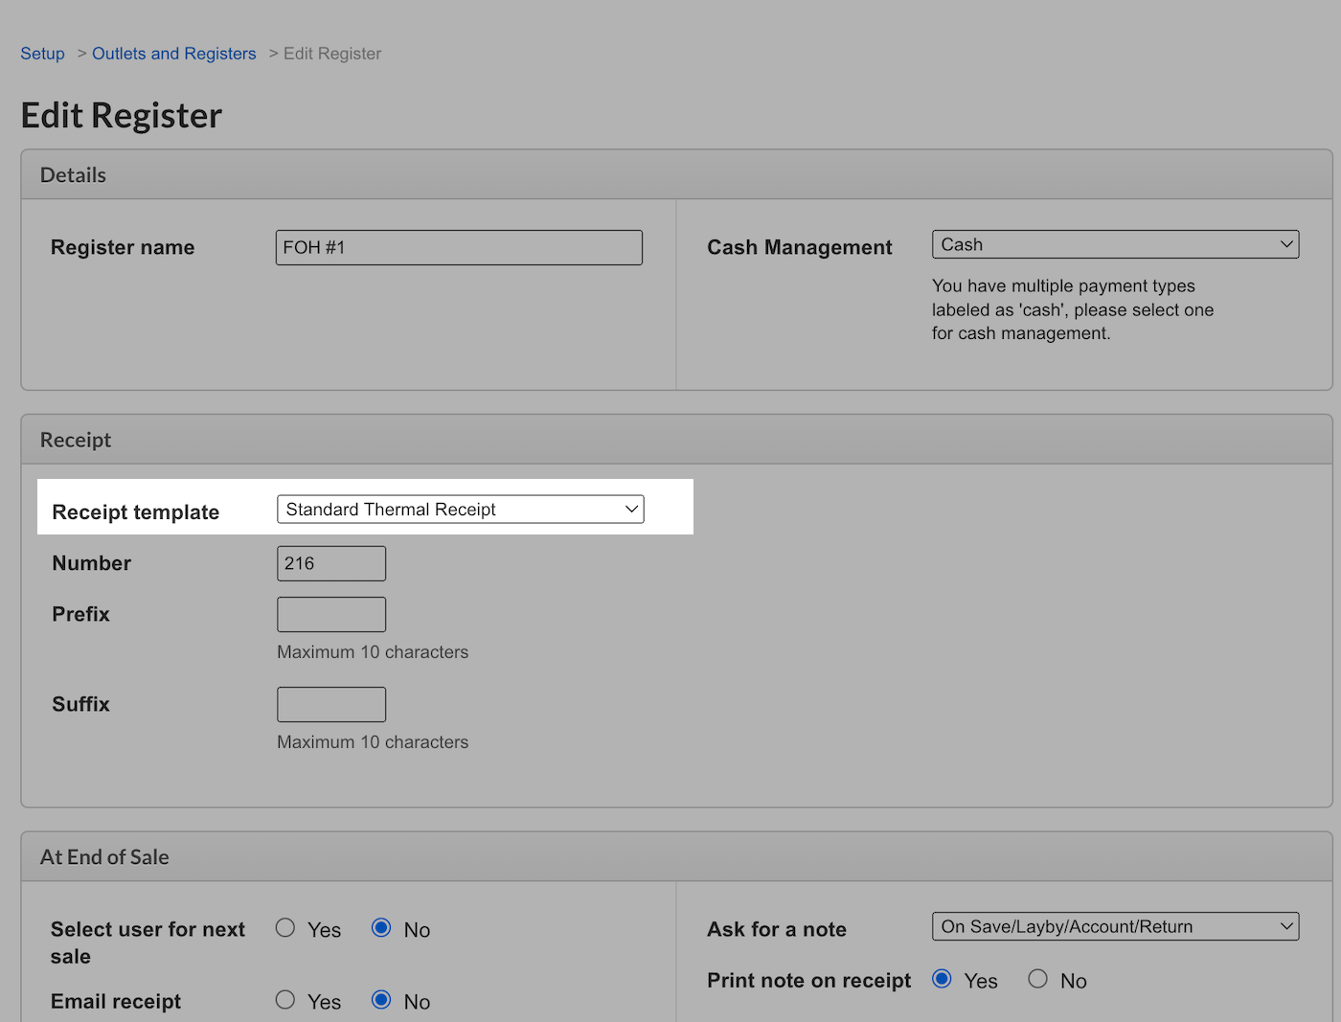Select No for Select user for next sale

pos(381,927)
